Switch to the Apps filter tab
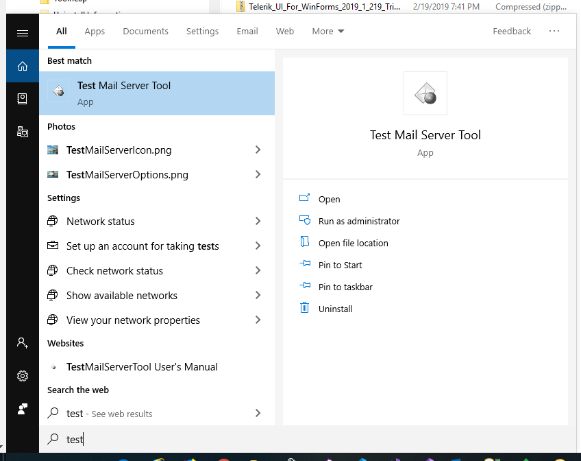The width and height of the screenshot is (581, 461). coord(95,32)
